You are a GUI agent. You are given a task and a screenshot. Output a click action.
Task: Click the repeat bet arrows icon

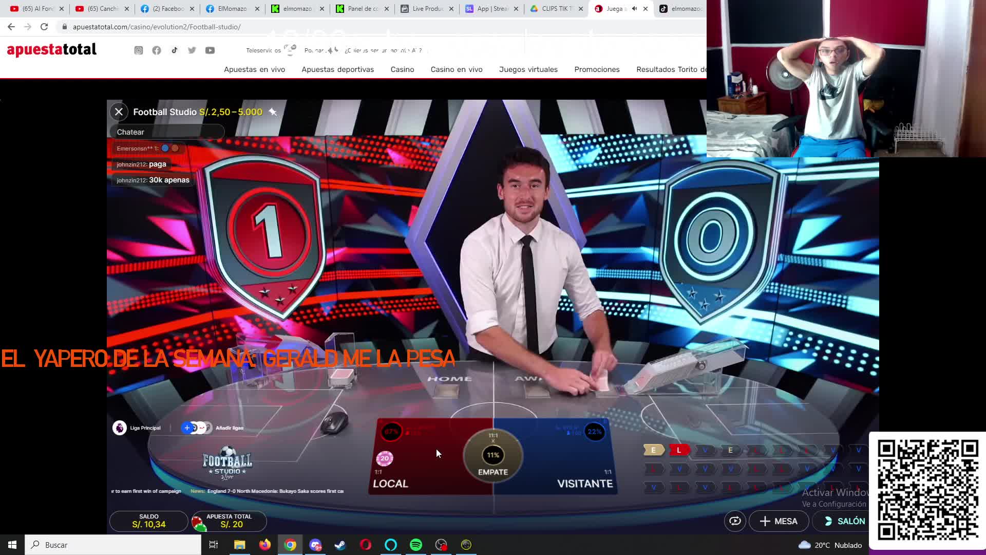click(735, 521)
